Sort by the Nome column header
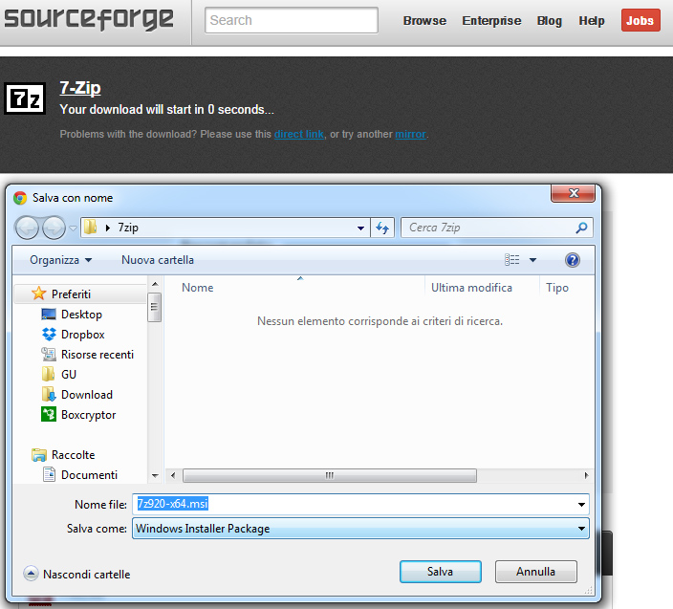Viewport: 673px width, 609px height. pos(198,288)
